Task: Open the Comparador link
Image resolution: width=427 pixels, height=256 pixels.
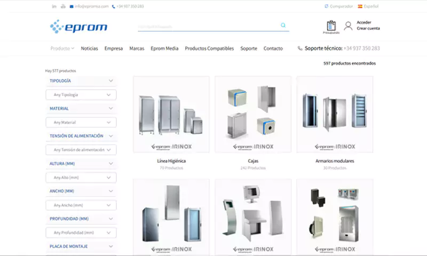Action: pyautogui.click(x=341, y=6)
